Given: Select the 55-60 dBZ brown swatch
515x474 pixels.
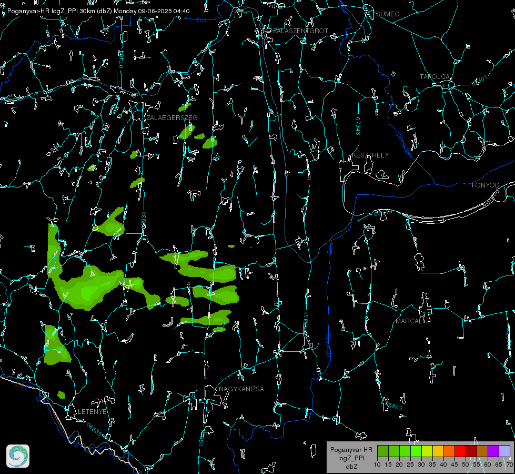Looking at the screenshot, I should tap(482, 451).
